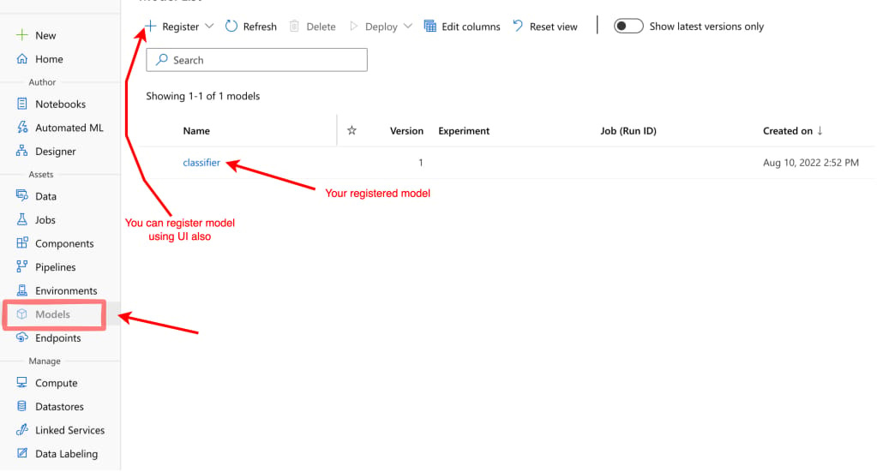The image size is (877, 472).
Task: Select Pipelines in the sidebar
Action: click(x=56, y=267)
